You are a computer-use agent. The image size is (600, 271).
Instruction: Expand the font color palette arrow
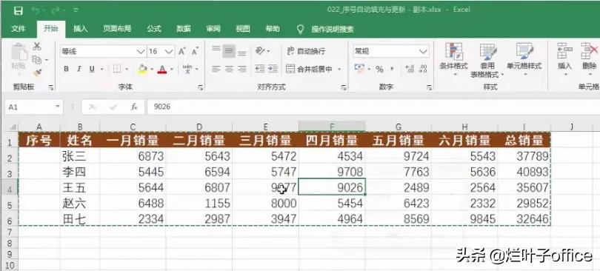(171, 70)
